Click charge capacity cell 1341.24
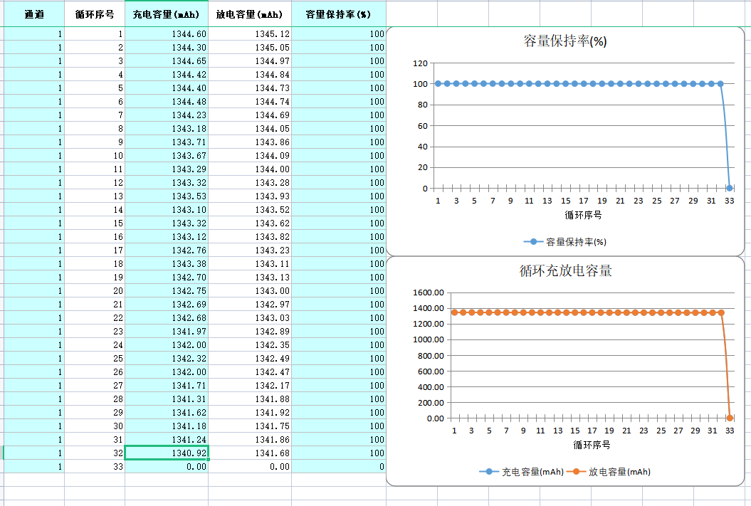This screenshot has width=751, height=506. [x=166, y=440]
